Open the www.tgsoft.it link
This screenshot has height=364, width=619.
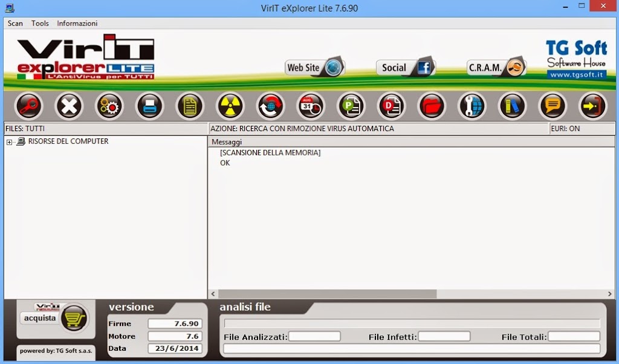pos(576,74)
